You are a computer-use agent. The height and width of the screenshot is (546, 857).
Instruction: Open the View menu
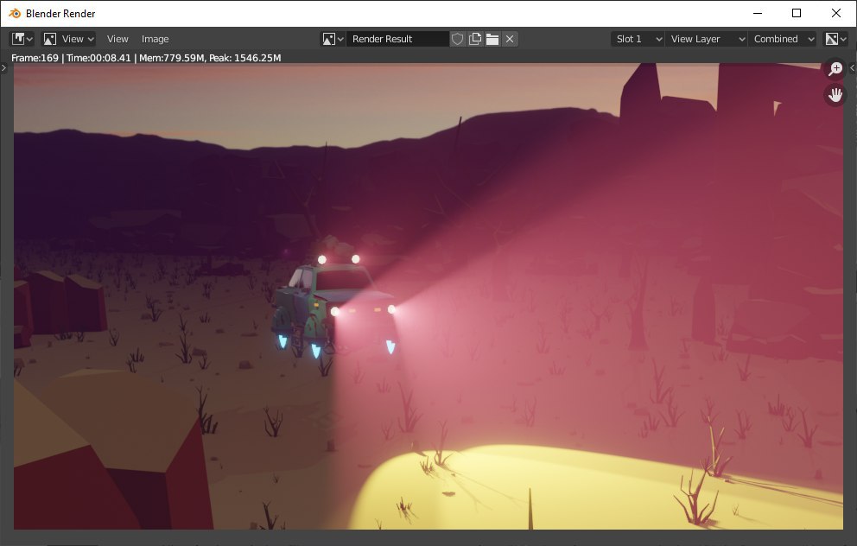(117, 39)
